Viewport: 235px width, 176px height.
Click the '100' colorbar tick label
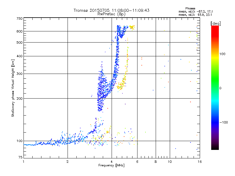tap(222, 54)
